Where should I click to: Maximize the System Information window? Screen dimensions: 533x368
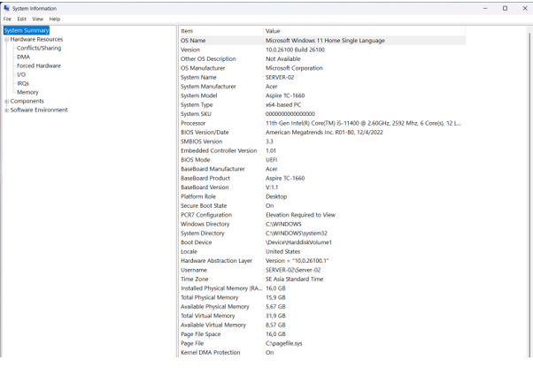click(506, 8)
